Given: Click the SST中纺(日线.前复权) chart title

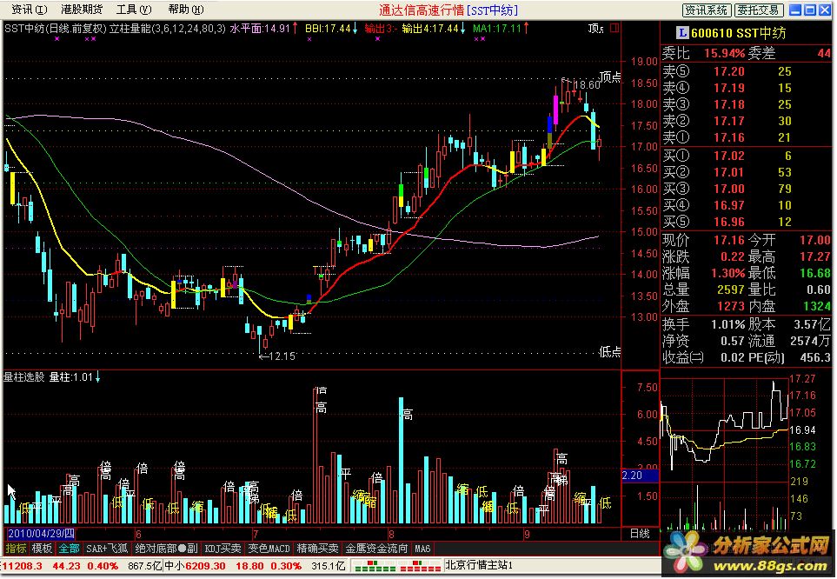Looking at the screenshot, I should (56, 29).
